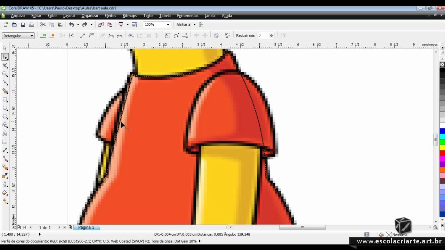The height and width of the screenshot is (250, 445).
Task: Undo the last action
Action: tap(71, 25)
